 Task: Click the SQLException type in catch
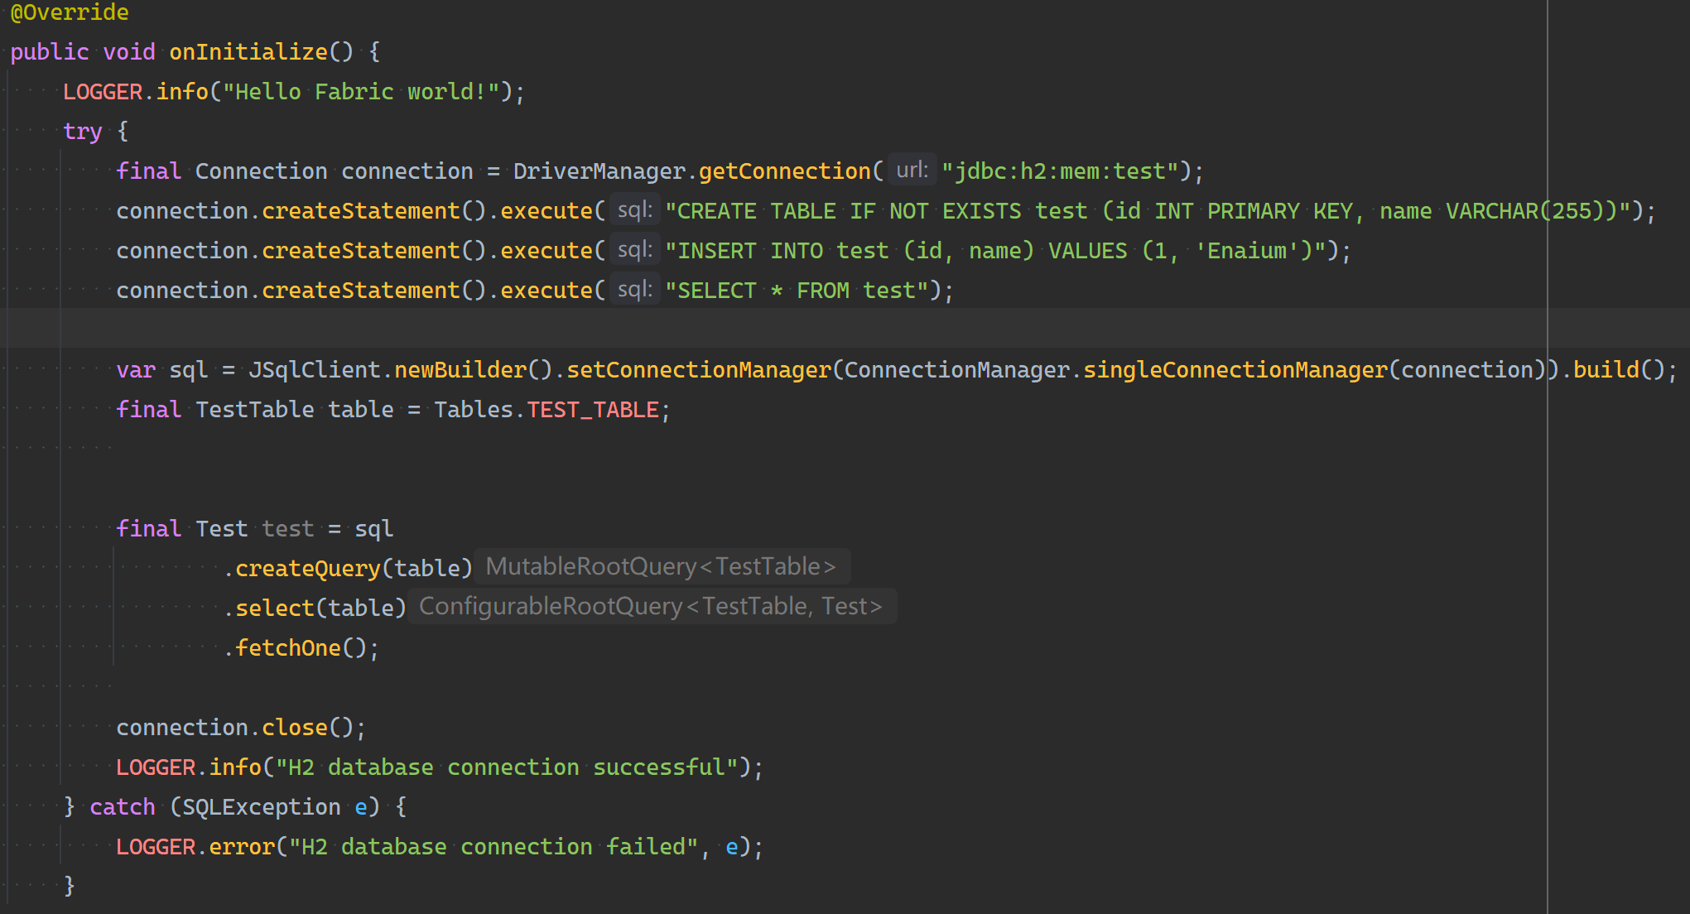[261, 807]
